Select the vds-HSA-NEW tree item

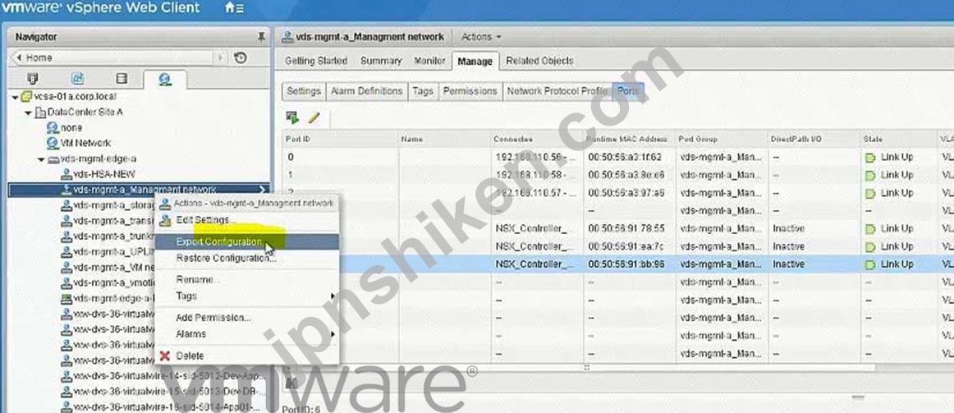point(103,175)
